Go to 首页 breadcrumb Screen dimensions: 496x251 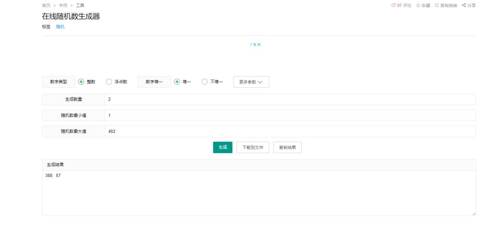point(46,6)
